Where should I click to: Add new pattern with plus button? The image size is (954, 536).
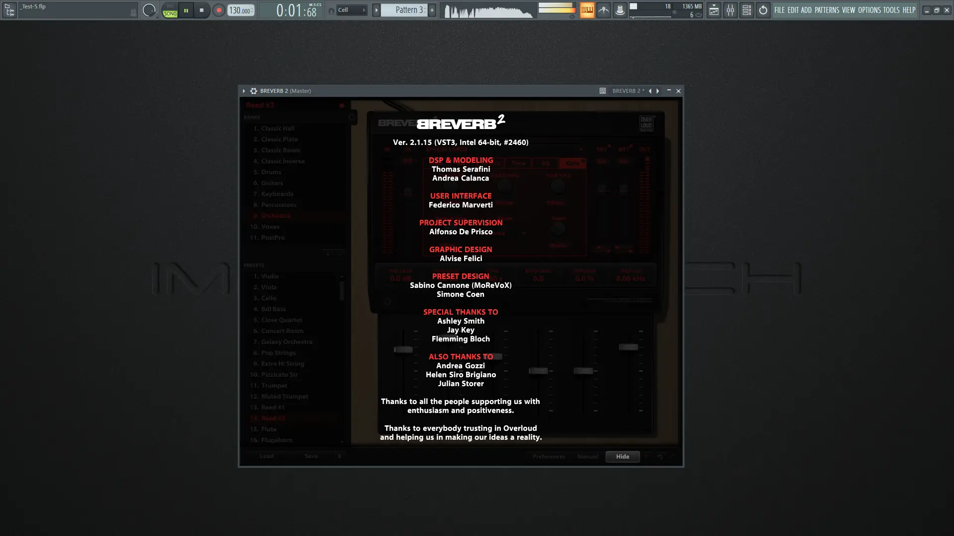click(432, 10)
